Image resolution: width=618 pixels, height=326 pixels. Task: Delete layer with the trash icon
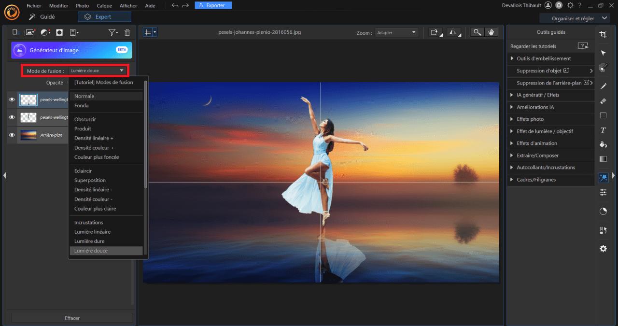tap(127, 32)
